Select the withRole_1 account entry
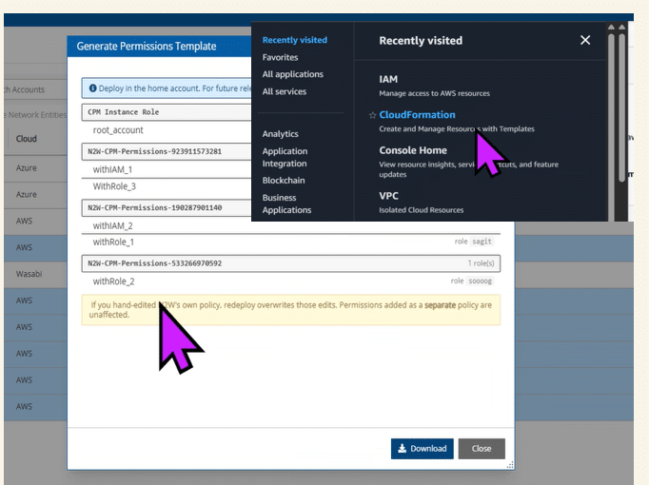The height and width of the screenshot is (485, 649). pos(113,242)
